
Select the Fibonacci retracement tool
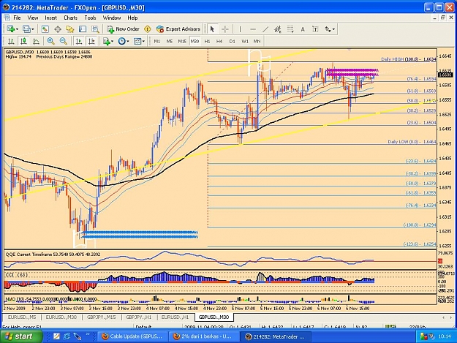point(290,29)
